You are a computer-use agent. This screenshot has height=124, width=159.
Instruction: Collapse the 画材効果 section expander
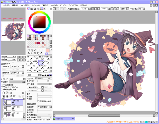pyautogui.click(x=2, y=64)
